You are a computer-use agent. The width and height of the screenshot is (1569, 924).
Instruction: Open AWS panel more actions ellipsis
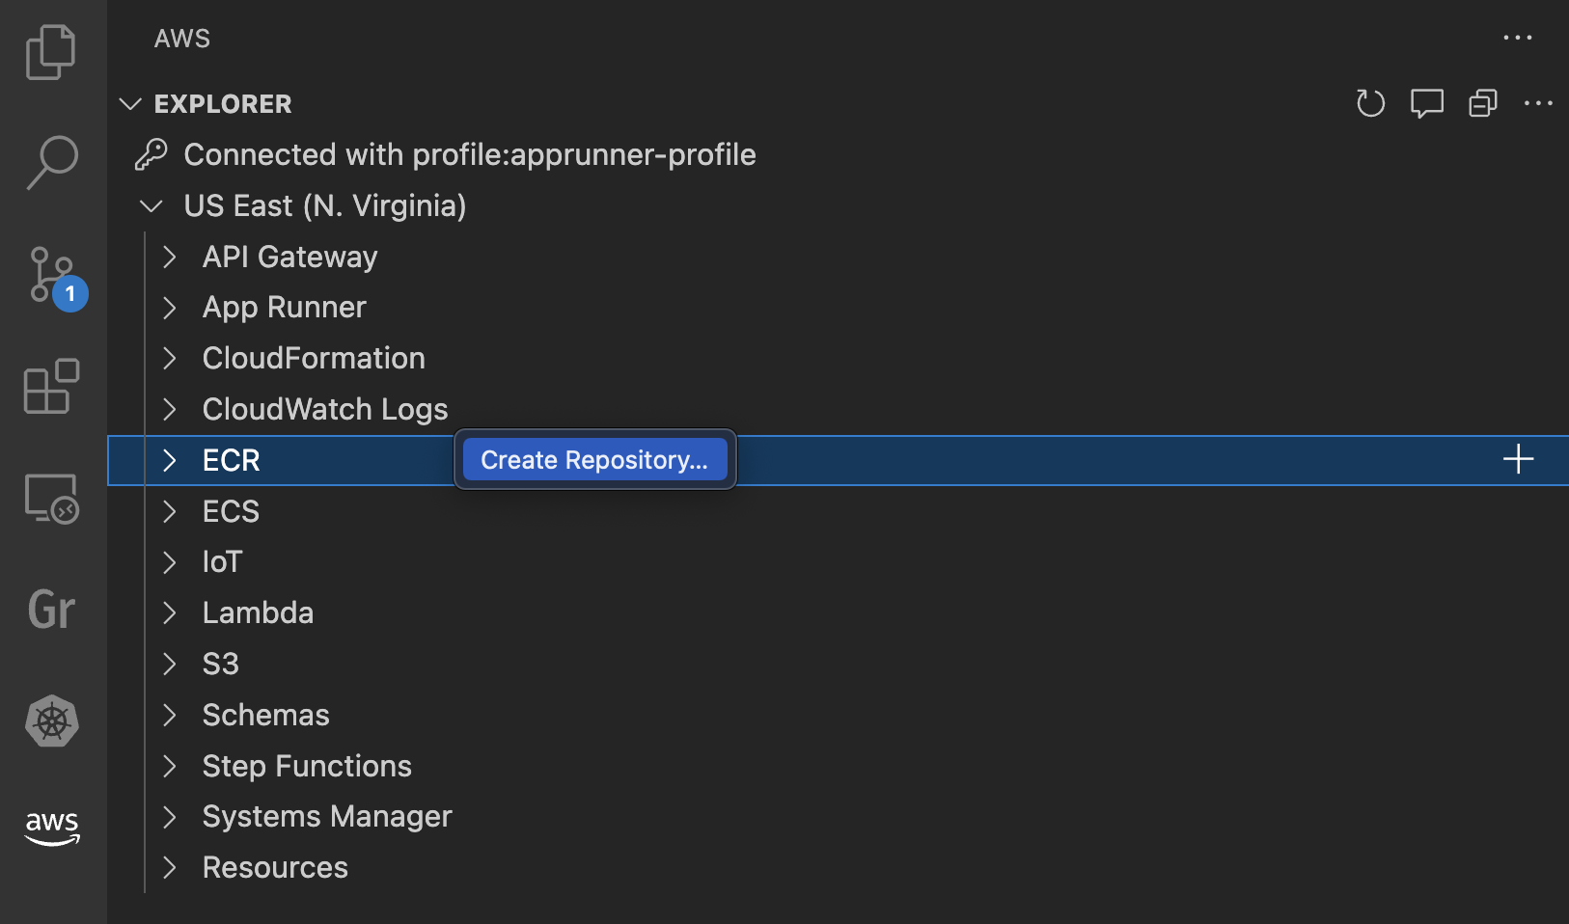pyautogui.click(x=1518, y=38)
